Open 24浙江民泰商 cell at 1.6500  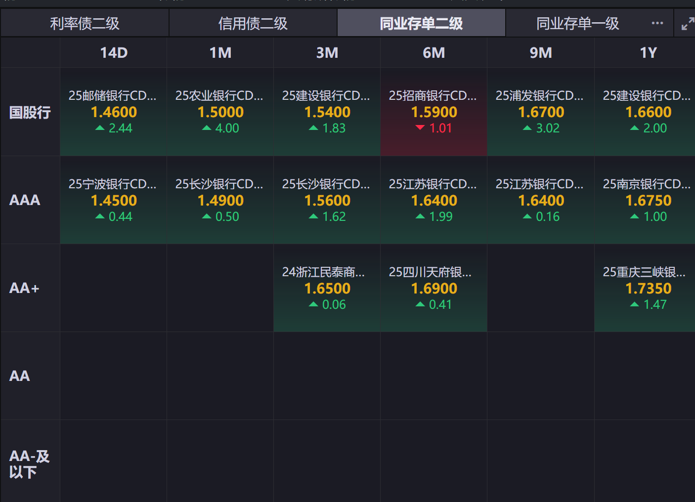tap(327, 288)
